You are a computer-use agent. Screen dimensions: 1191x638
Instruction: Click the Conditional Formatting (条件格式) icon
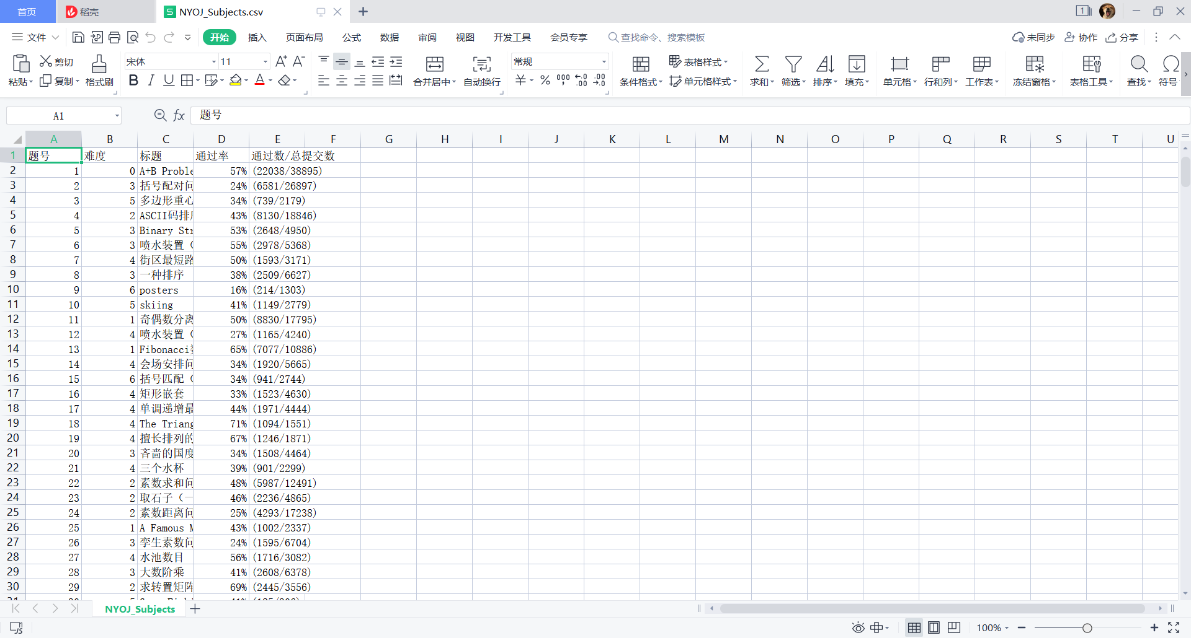tap(641, 64)
